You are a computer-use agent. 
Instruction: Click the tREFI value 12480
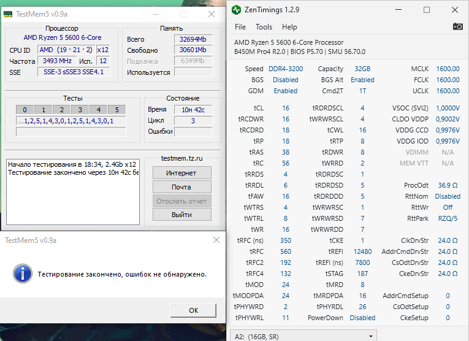click(362, 251)
